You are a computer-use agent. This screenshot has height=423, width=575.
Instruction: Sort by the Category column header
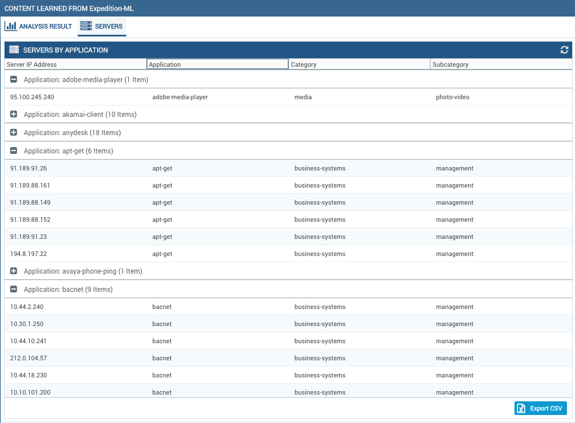(359, 64)
